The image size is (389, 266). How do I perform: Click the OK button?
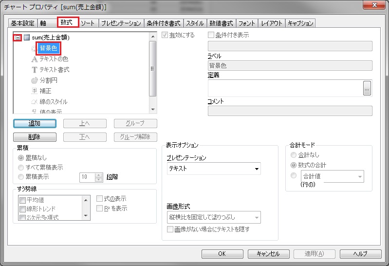222,253
